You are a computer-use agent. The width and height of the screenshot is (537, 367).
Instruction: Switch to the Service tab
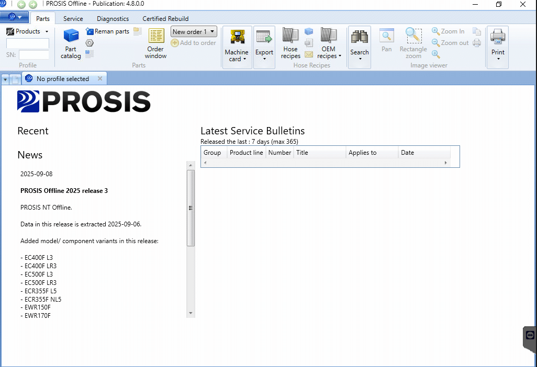tap(73, 18)
